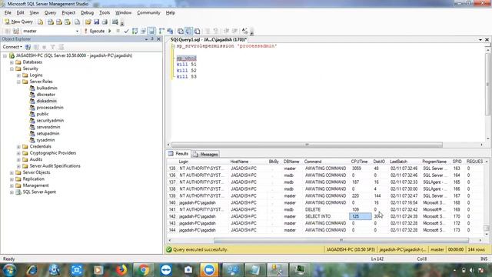Screen dimensions: 492x277
Task: Toggle IntelliSense Enabled
Action: point(151,31)
